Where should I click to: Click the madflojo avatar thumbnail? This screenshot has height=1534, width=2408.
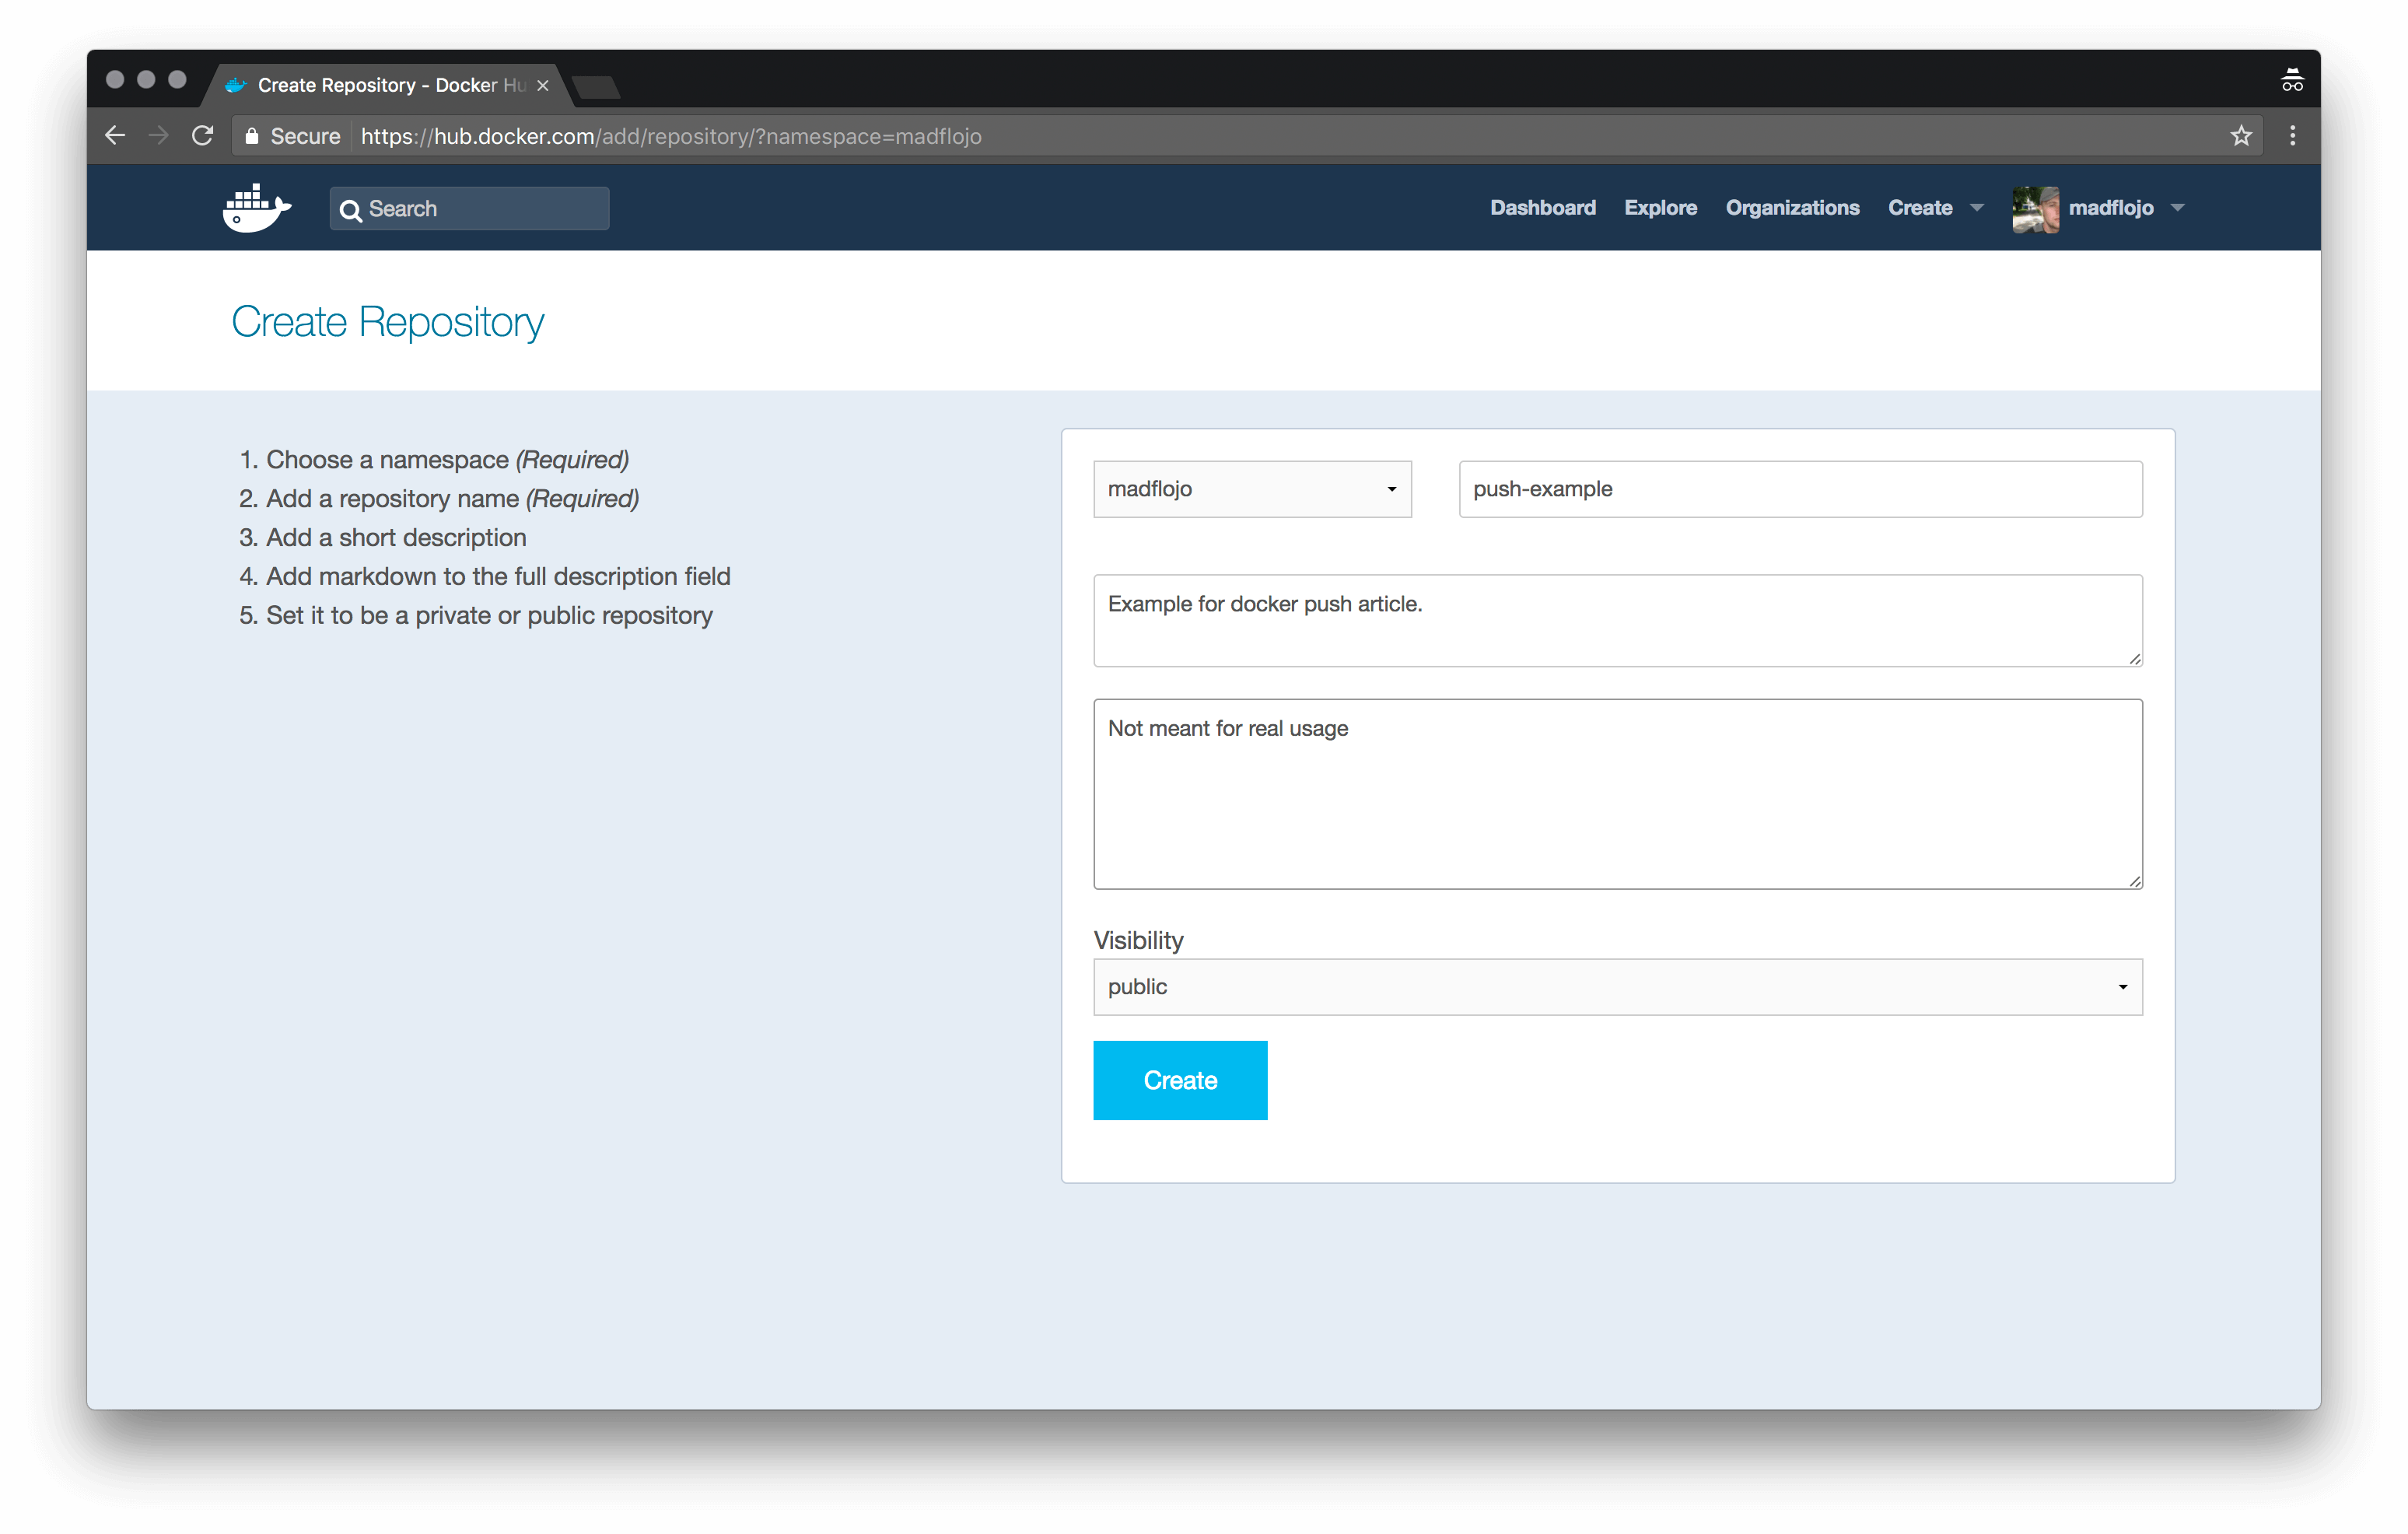pyautogui.click(x=2035, y=209)
